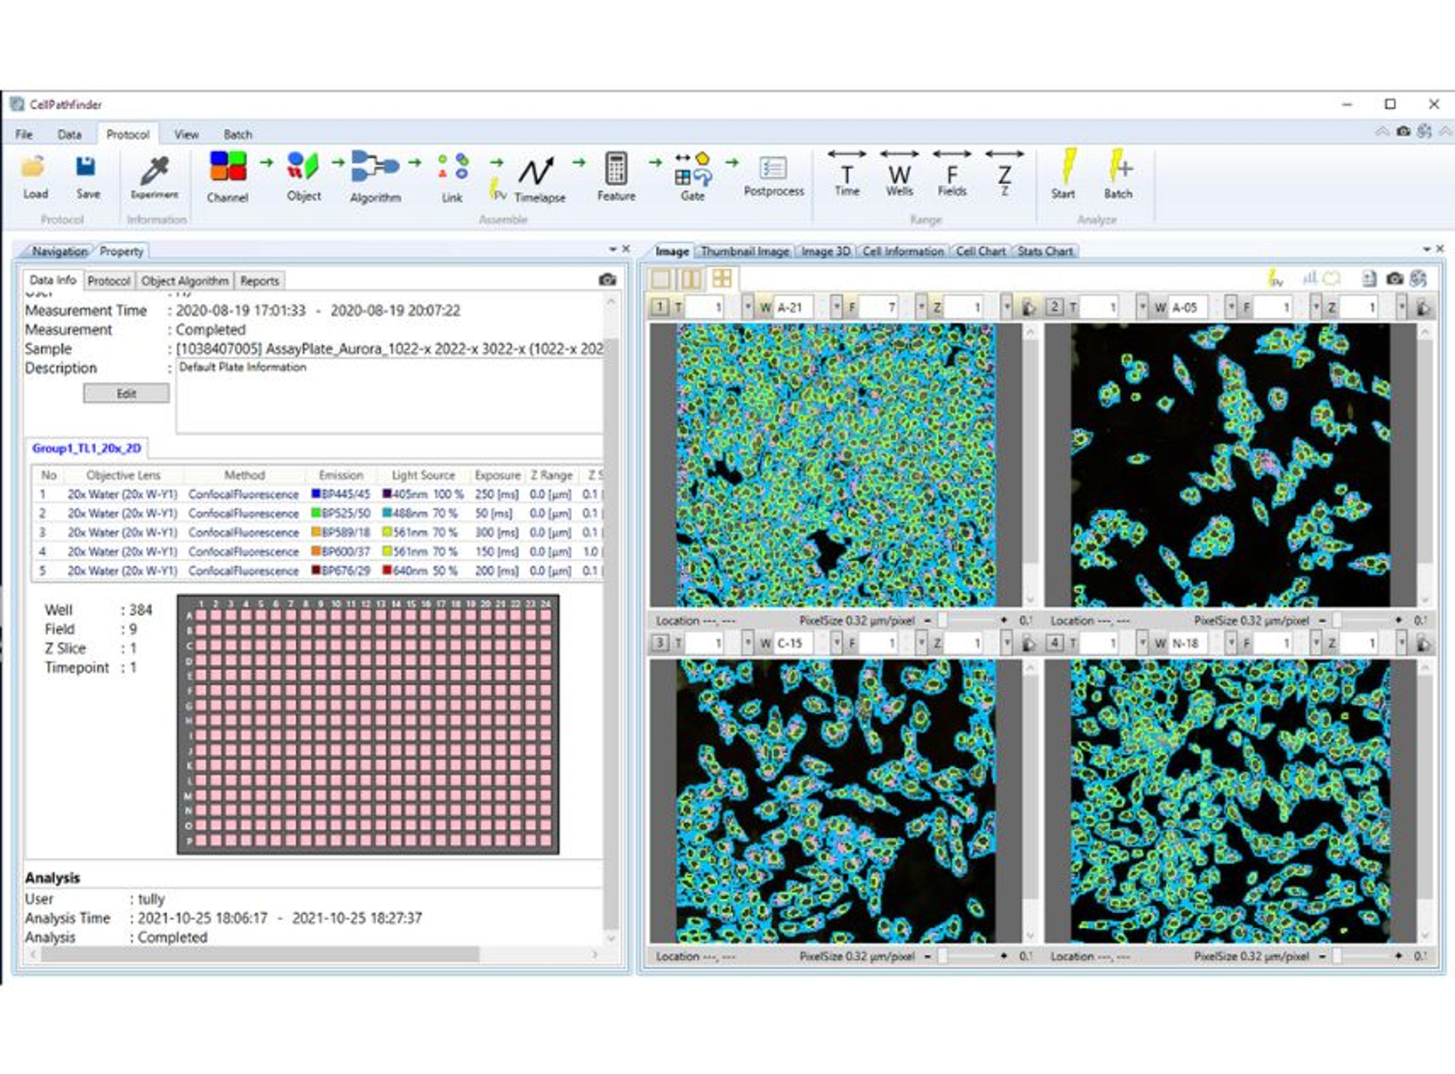
Task: Adjust zoom slider under A-21 image
Action: click(x=943, y=621)
